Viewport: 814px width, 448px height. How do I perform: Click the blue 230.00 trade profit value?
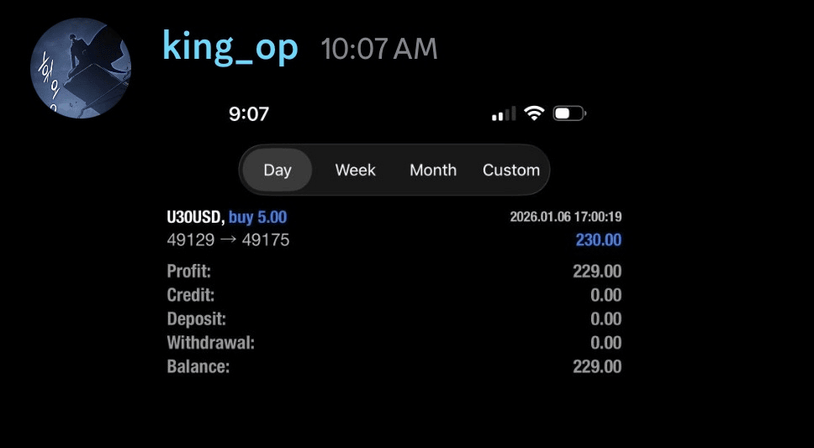pos(598,240)
